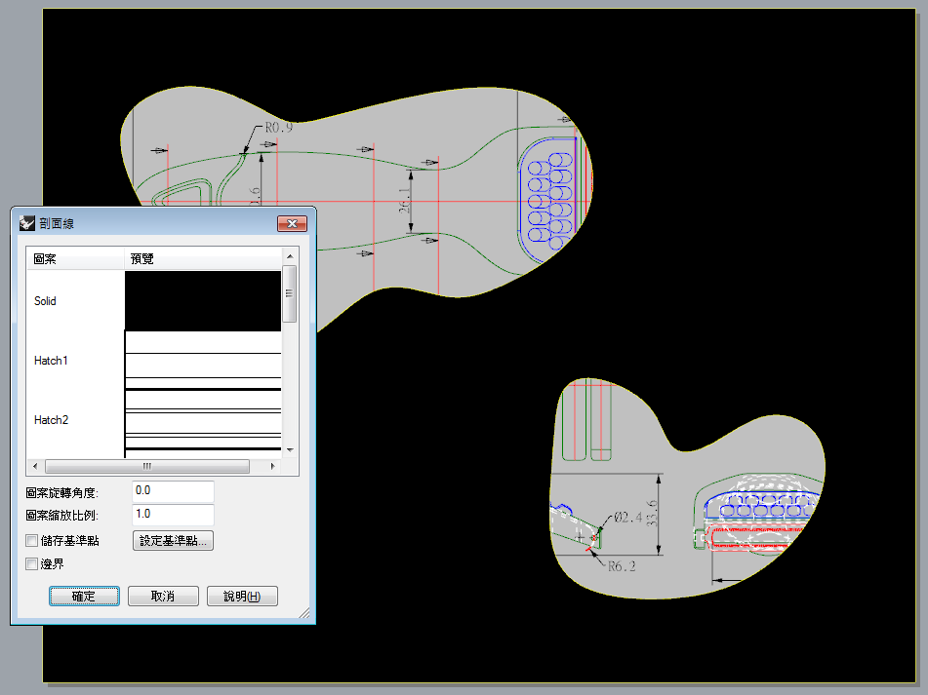The image size is (928, 695).
Task: Select the Solid hatch pattern
Action: [x=46, y=301]
